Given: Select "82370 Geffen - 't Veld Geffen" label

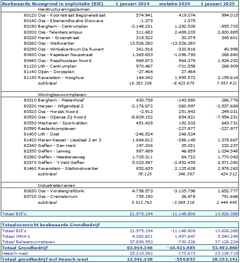Looking at the screenshot, I should pos(54,163).
